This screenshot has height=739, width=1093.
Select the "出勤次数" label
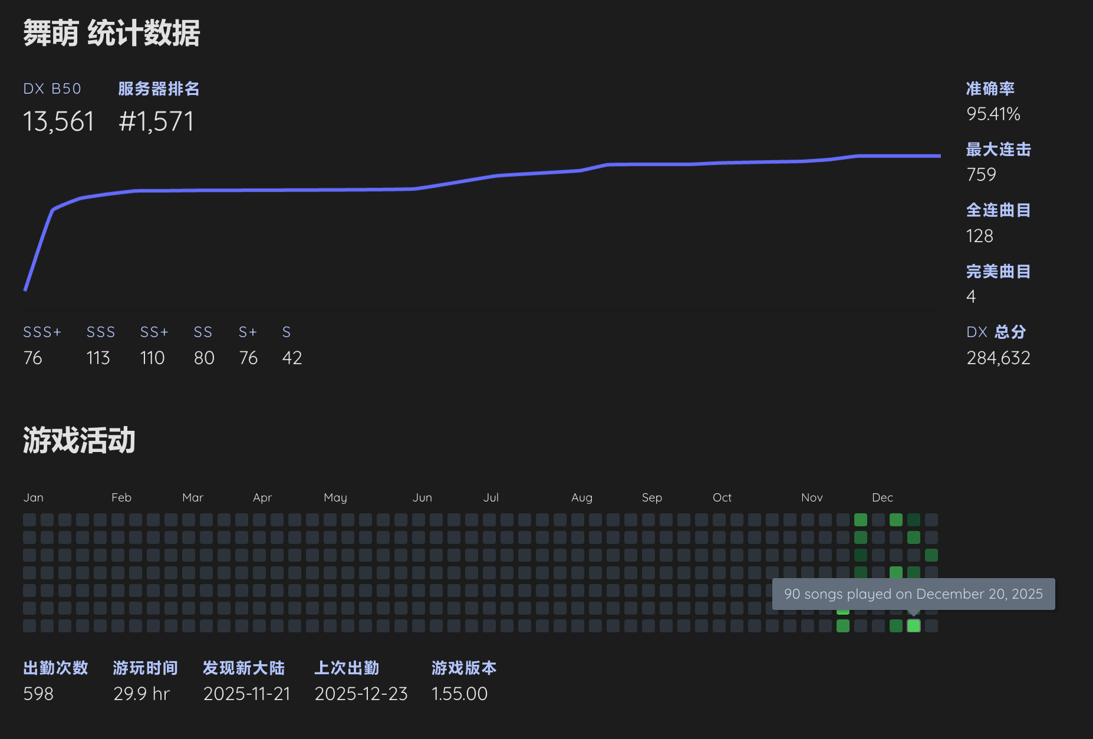56,668
